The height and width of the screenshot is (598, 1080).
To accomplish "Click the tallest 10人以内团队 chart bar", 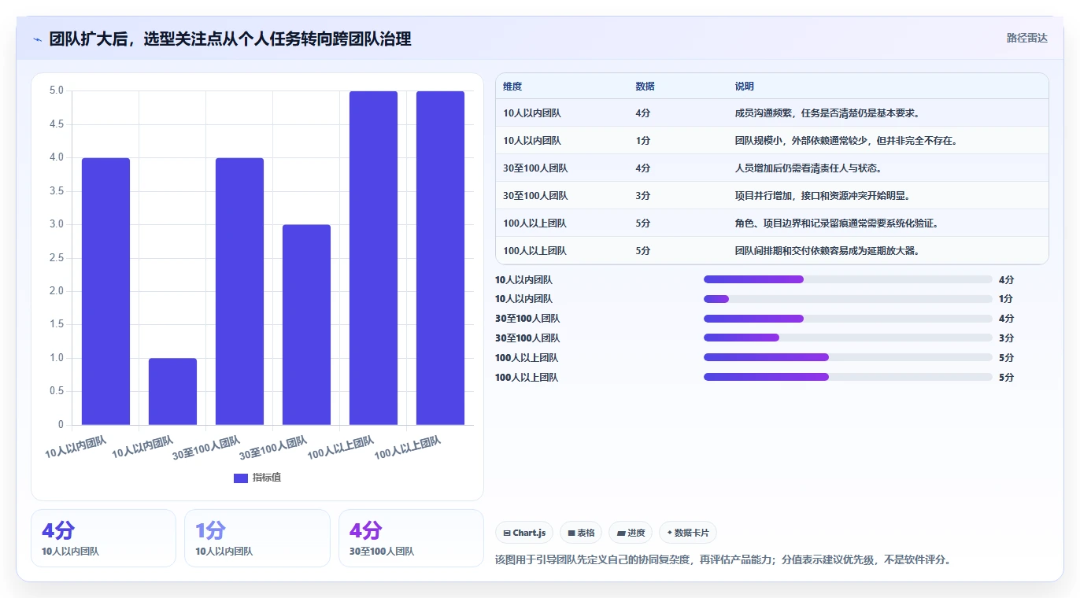I will [x=105, y=291].
